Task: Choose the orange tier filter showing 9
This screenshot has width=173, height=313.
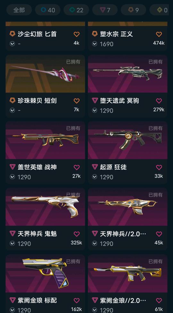Action: point(133,10)
